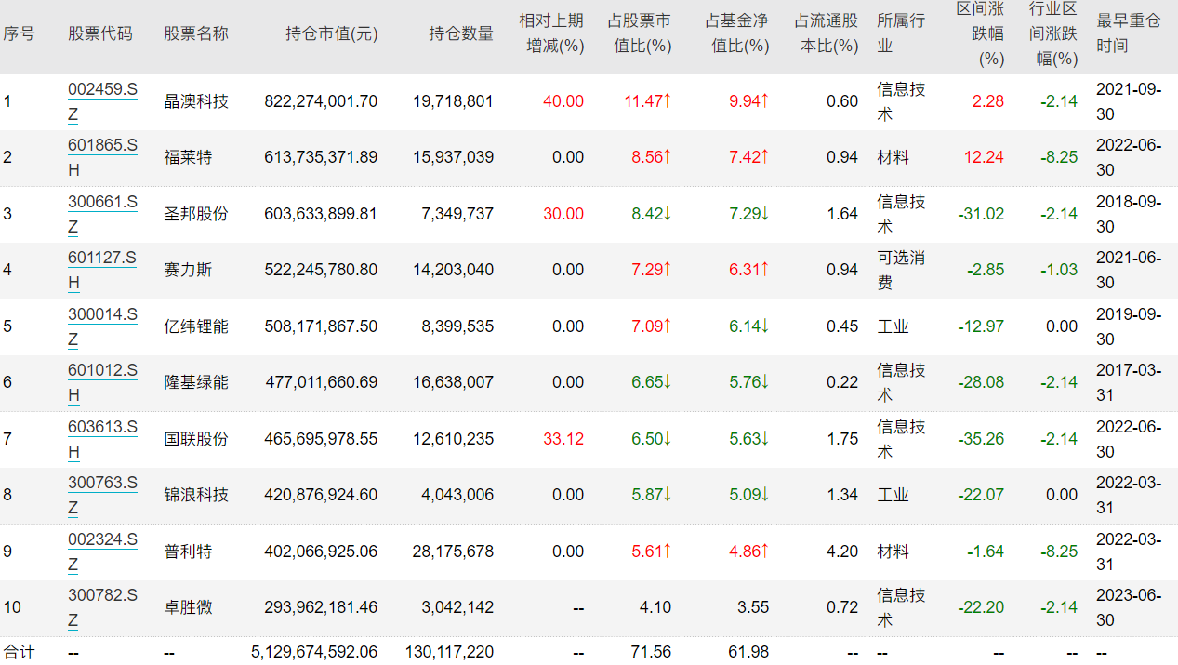Viewport: 1178px width, 665px height.
Task: Click the 合计 total row label
Action: point(19,652)
